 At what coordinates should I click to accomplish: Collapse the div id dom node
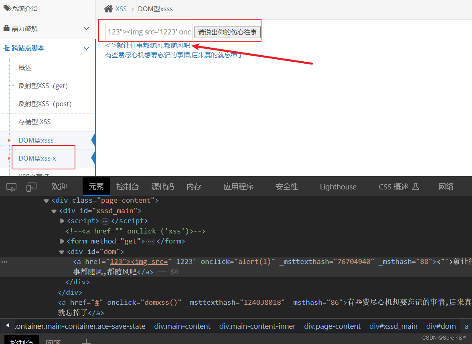pyautogui.click(x=61, y=252)
